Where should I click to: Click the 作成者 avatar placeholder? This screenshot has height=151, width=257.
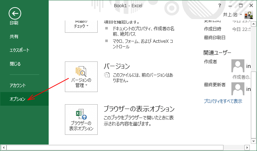pyautogui.click(x=238, y=66)
